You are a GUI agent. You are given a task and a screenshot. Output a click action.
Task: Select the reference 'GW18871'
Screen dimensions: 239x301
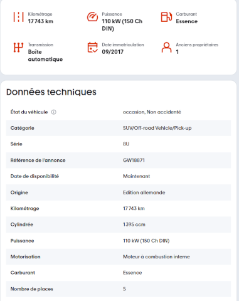click(134, 161)
